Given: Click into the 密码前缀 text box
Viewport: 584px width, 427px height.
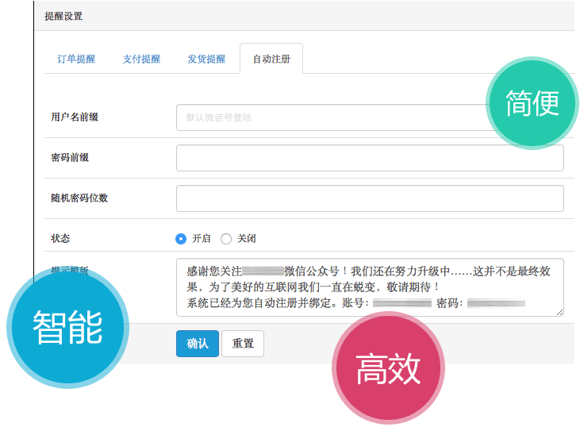Looking at the screenshot, I should pos(370,158).
